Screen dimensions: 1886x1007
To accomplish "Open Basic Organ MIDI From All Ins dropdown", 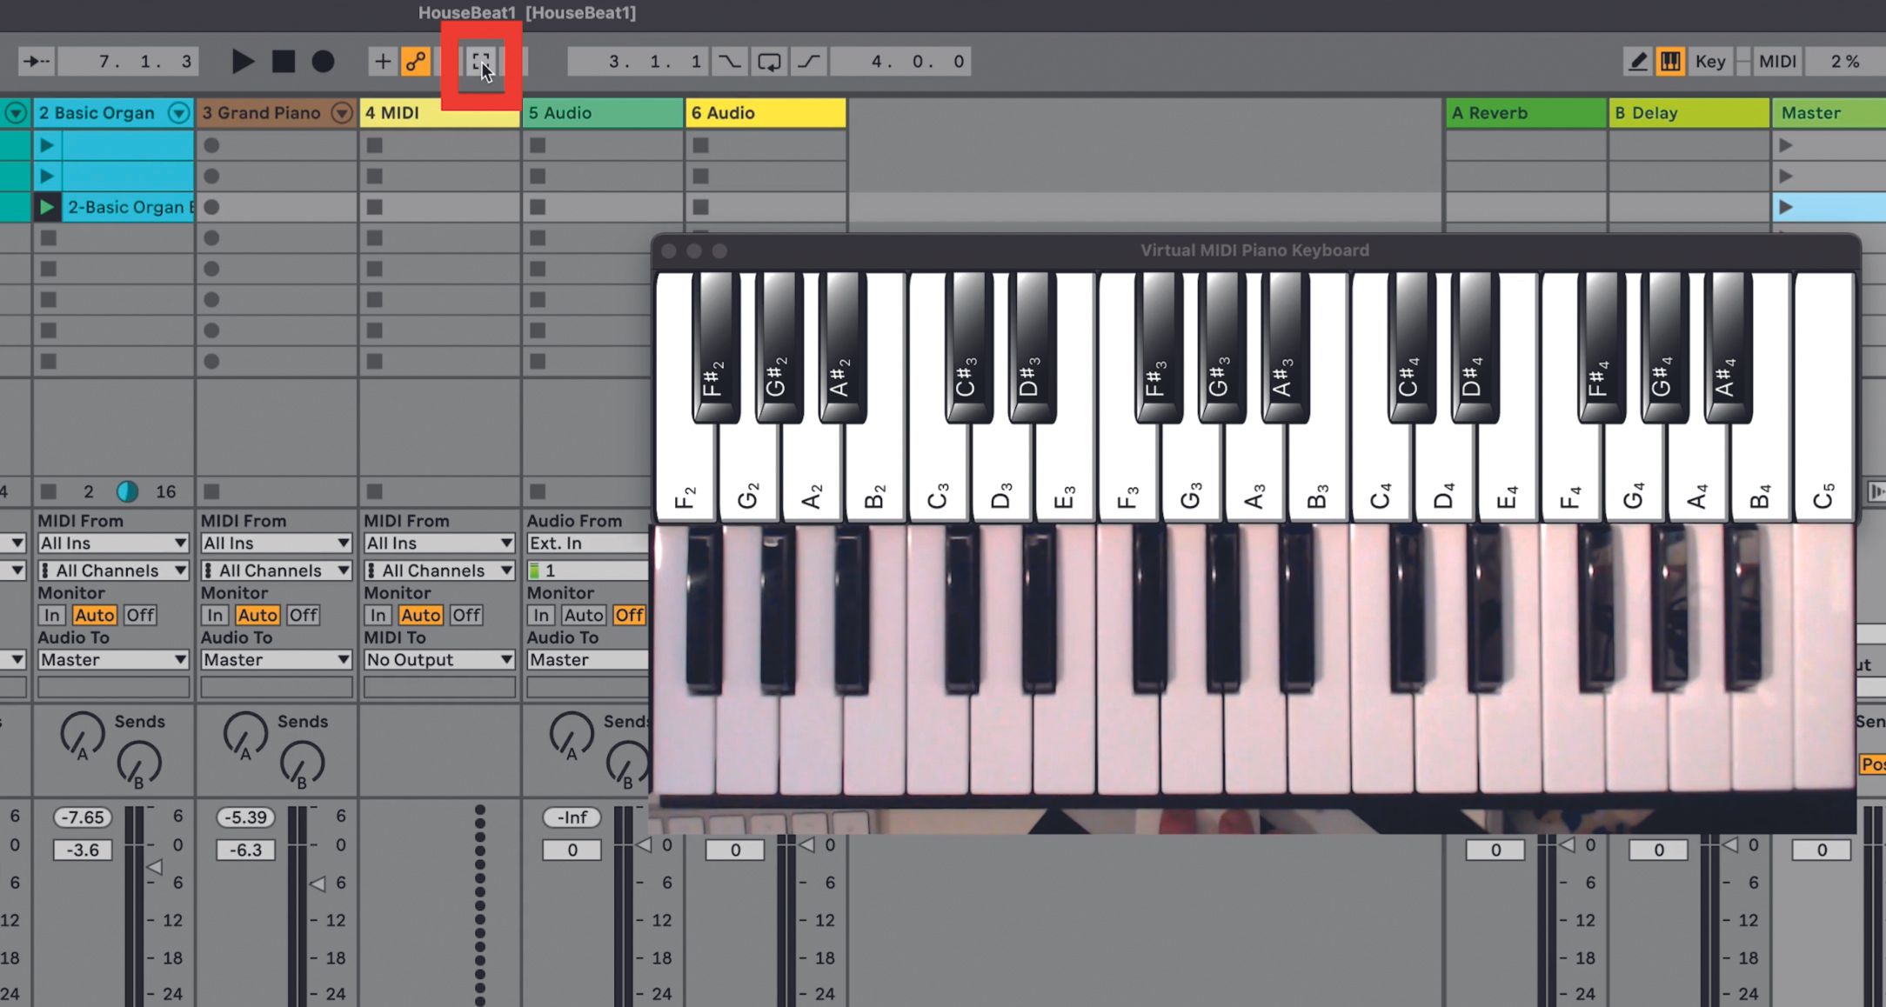I will [x=113, y=543].
